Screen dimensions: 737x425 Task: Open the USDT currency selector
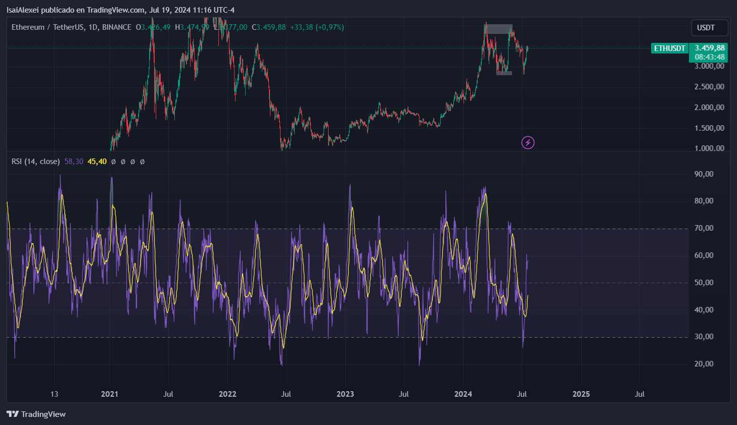point(710,28)
